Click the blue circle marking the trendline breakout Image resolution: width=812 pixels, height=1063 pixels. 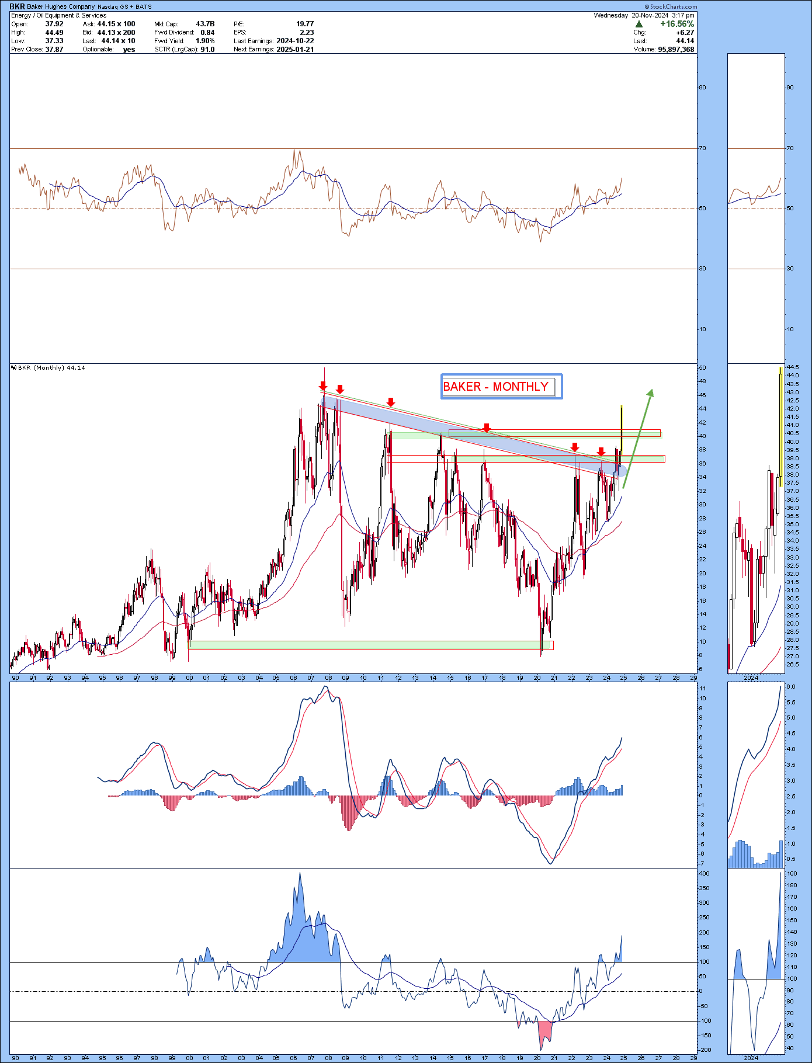coord(622,470)
